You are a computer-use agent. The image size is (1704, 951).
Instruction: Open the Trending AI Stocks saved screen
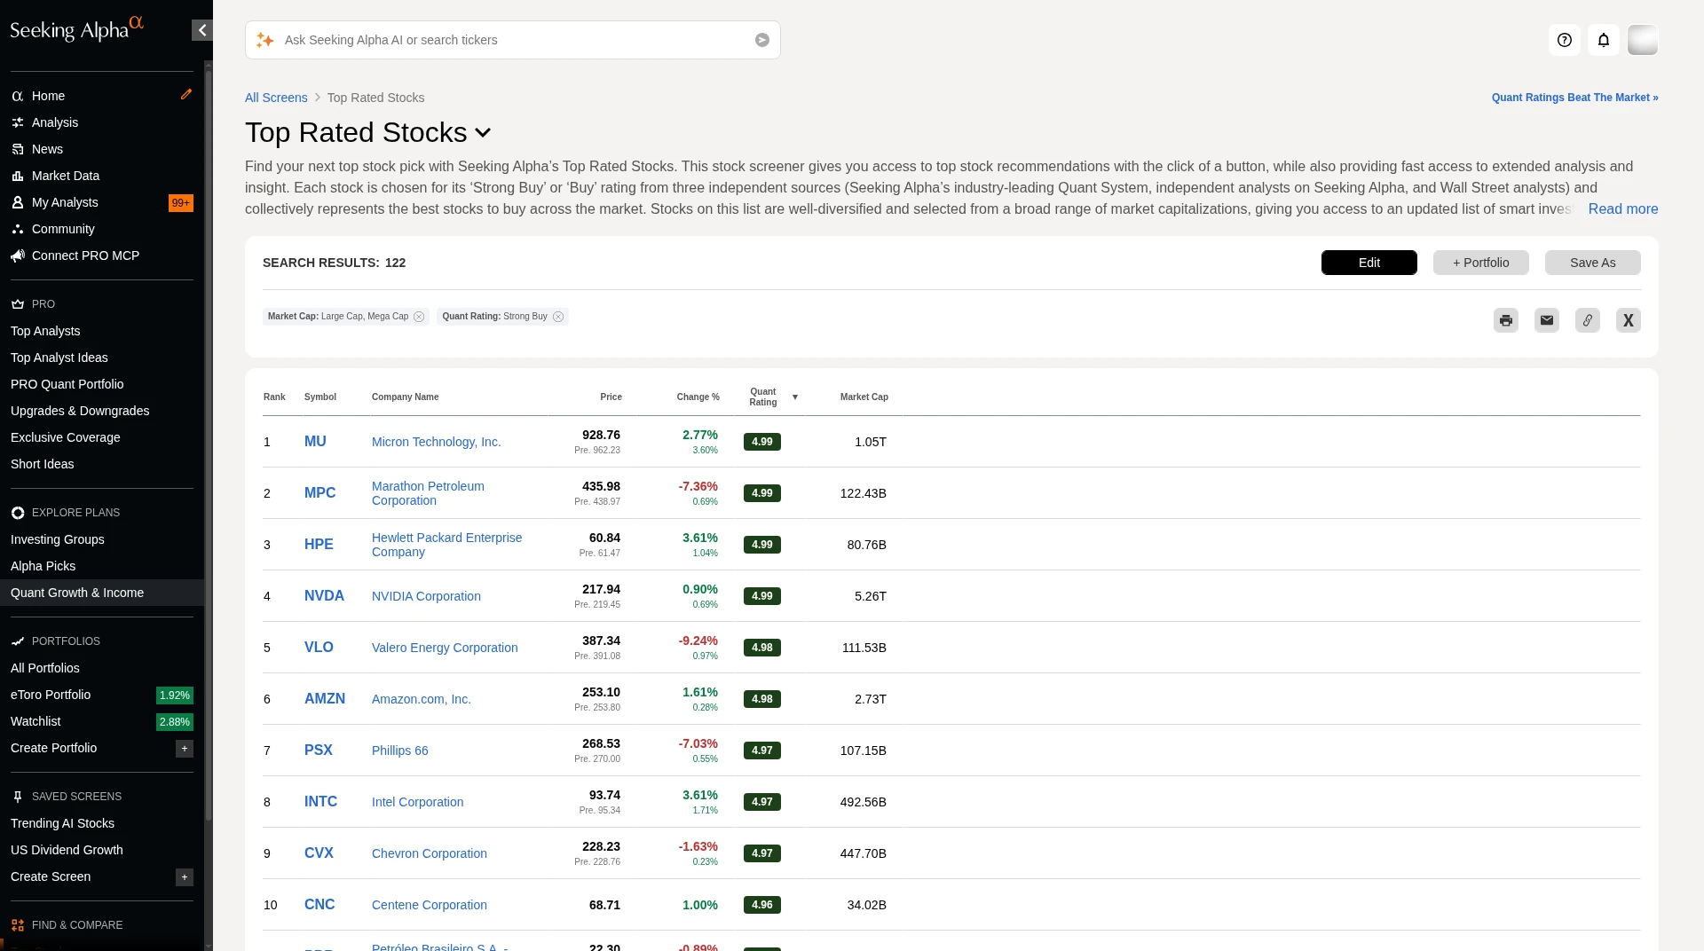click(x=62, y=823)
